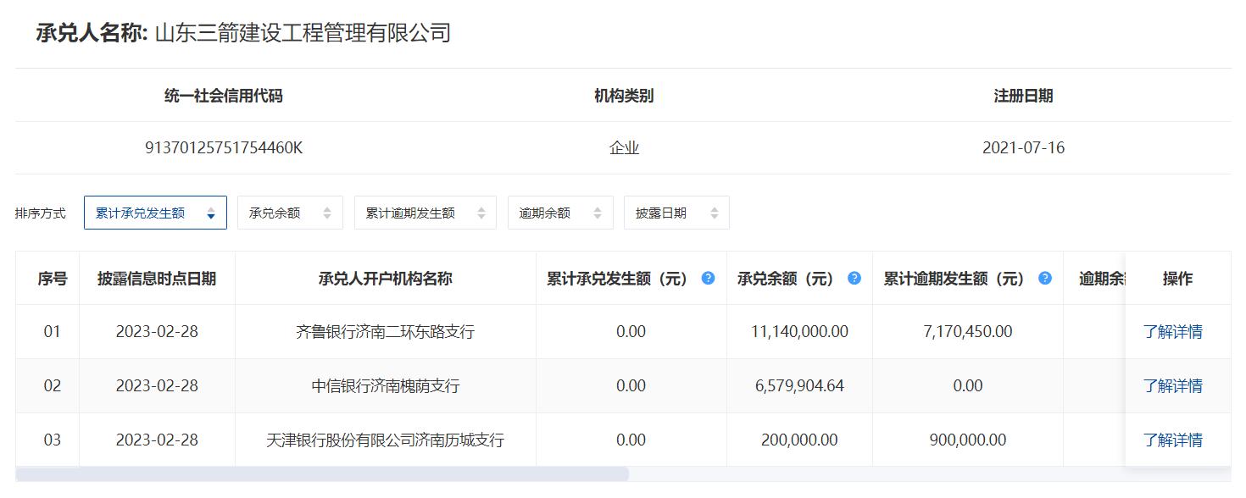
Task: Click the help icon next to 承兑余额（元）
Action: [854, 278]
